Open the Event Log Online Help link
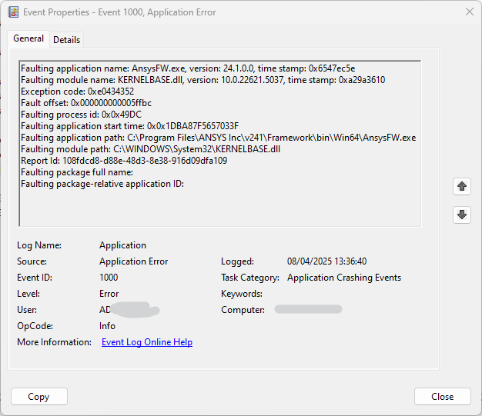Image resolution: width=482 pixels, height=416 pixels. 147,342
